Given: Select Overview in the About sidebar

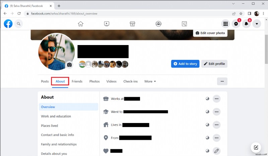Looking at the screenshot, I should point(69,107).
